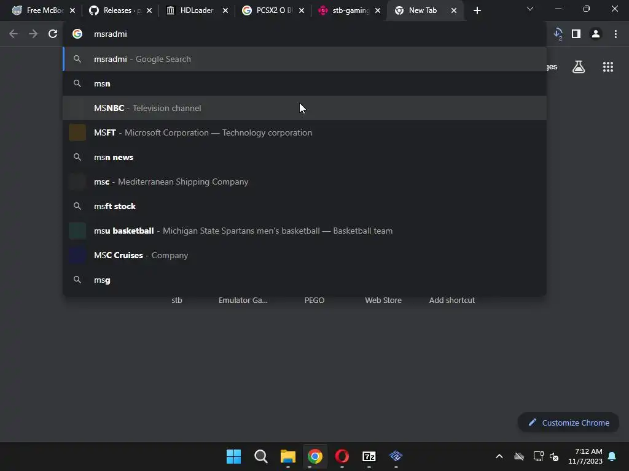Open the Web Store shortcut
Viewport: 629px width, 471px height.
(383, 300)
